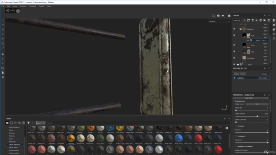276x155 pixels.
Task: Toggle visibility of Rust layer
Action: click(234, 35)
